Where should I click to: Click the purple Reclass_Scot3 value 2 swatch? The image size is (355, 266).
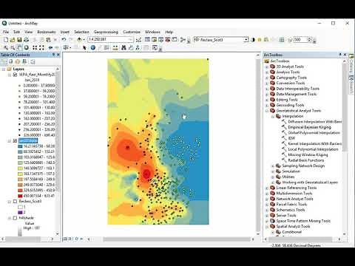pos(20,212)
